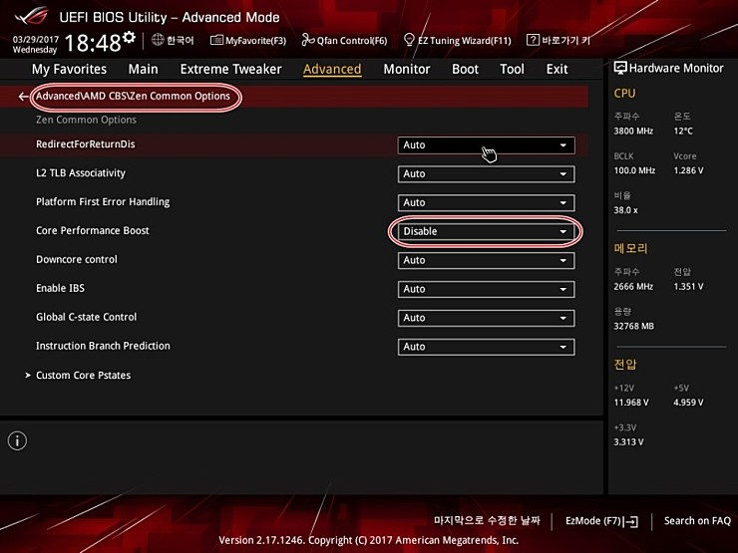This screenshot has height=553, width=738.
Task: Open Enable IBS dropdown
Action: click(487, 289)
